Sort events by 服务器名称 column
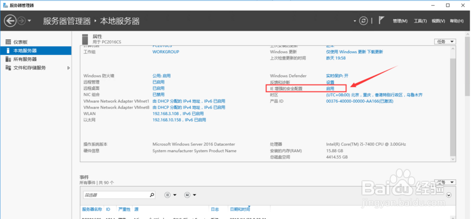Viewport: 471px width, 219px height. [92, 210]
